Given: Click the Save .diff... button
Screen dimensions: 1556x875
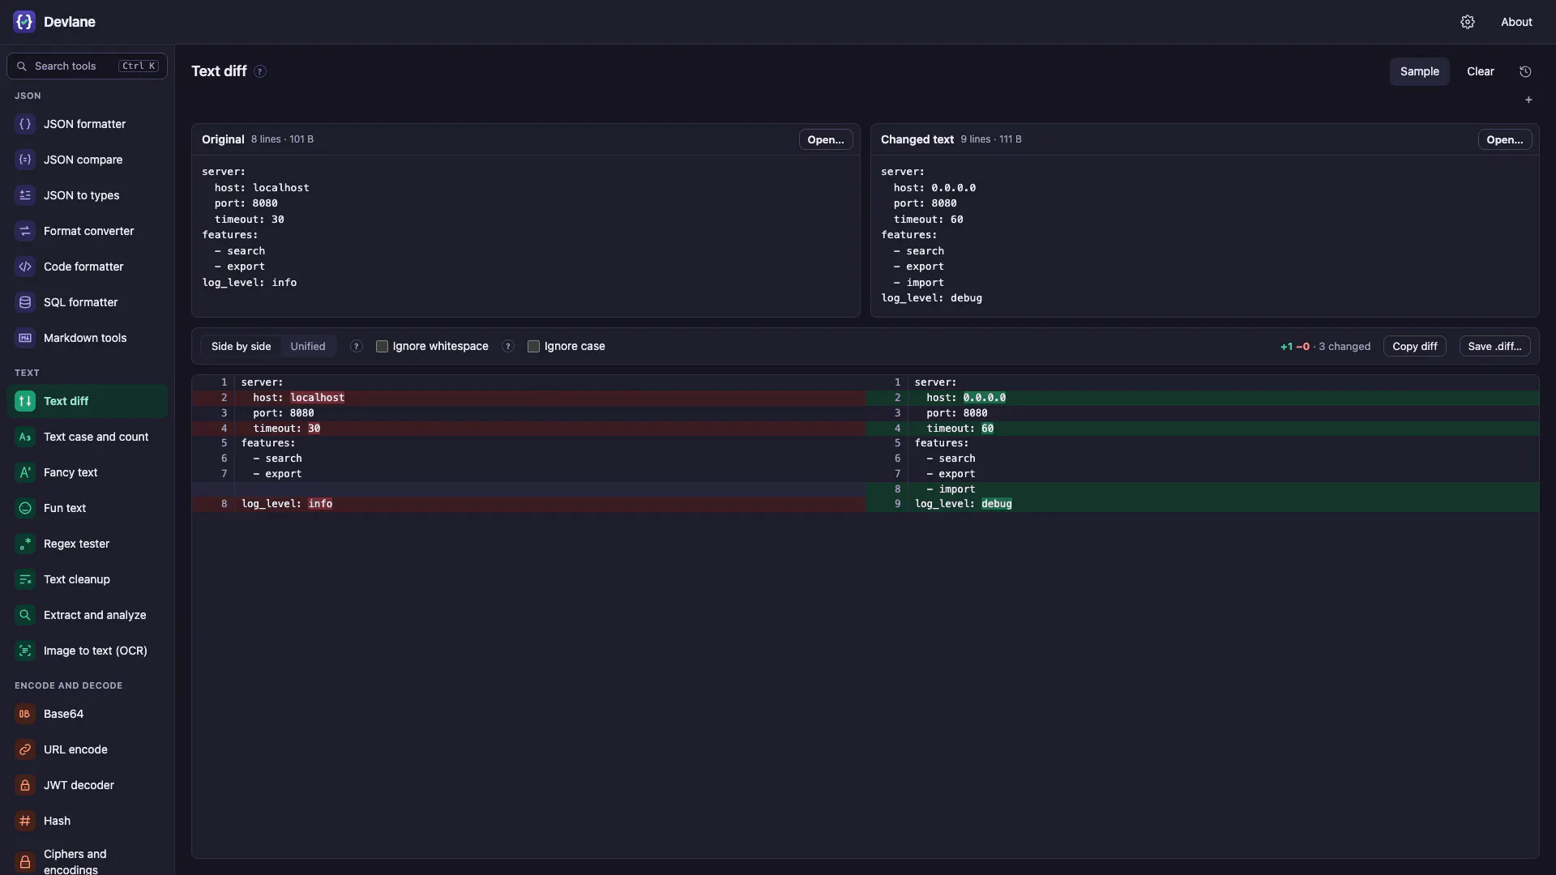Looking at the screenshot, I should (x=1494, y=346).
